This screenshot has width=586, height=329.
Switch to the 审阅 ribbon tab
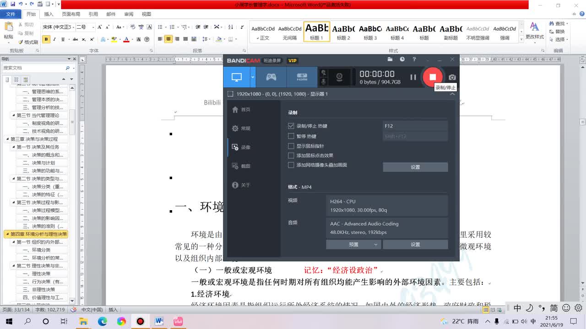pos(129,14)
